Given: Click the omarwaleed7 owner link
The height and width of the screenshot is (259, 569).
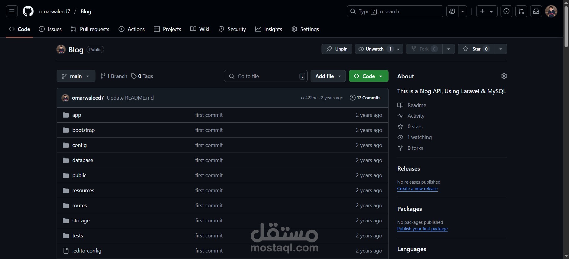Looking at the screenshot, I should click(x=55, y=12).
